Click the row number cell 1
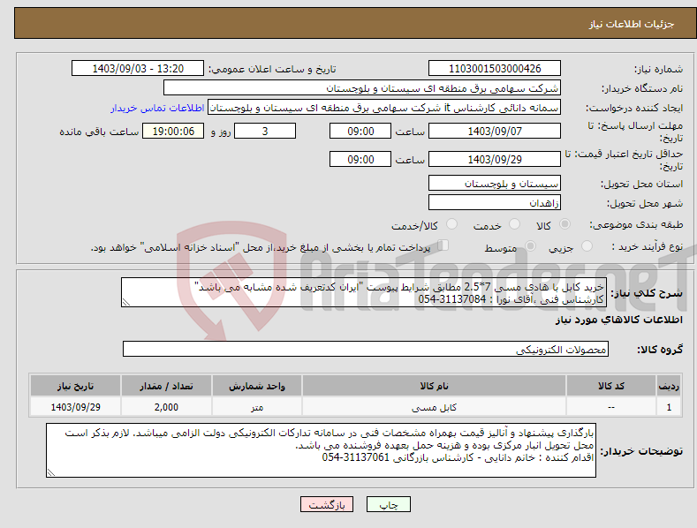 click(x=669, y=407)
